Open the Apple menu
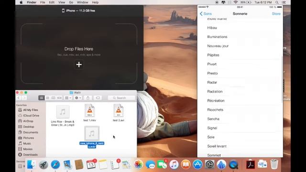Screen dimensions: 306x172 coord(21,2)
